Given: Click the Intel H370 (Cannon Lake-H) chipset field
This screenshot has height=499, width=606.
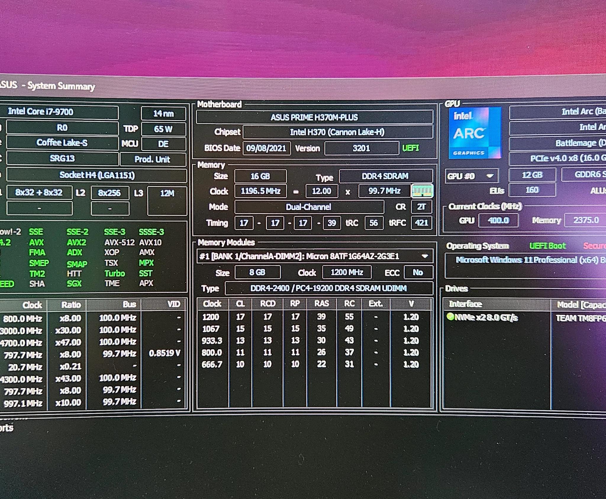Looking at the screenshot, I should coord(338,132).
